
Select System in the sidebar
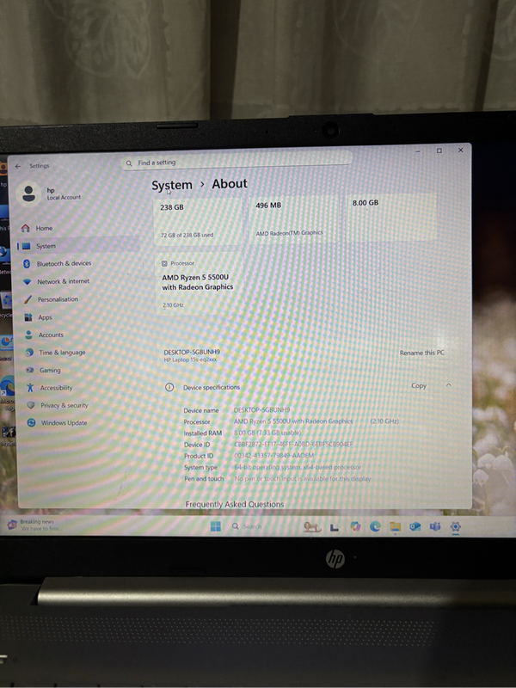click(78, 246)
